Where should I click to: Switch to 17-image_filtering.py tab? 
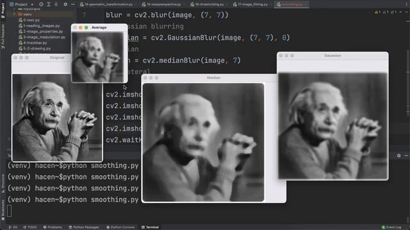tap(250, 4)
